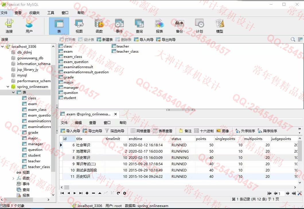
Task: Open the 帮助 main menu
Action: (81, 13)
